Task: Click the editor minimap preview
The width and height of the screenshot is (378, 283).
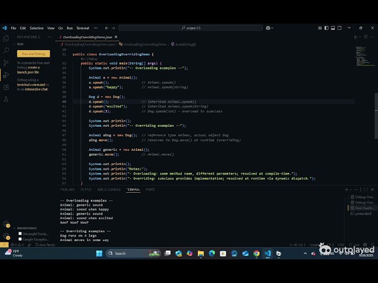Action: 364,56
